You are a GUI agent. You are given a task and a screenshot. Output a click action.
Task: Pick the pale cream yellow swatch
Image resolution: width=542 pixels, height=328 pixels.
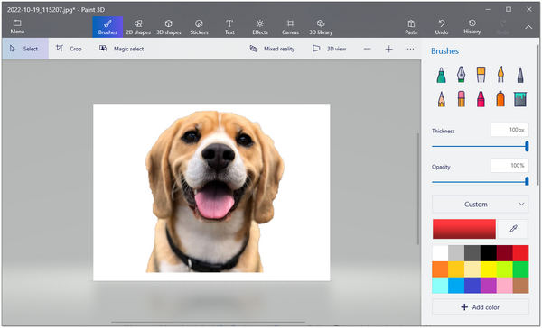472,269
